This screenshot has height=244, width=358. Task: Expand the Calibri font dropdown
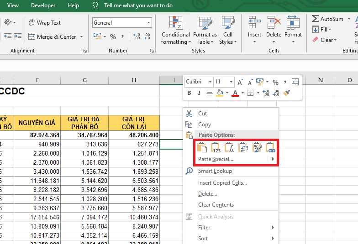pos(210,82)
